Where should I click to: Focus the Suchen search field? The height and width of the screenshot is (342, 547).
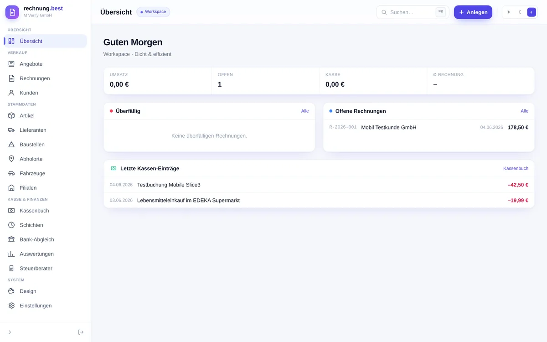[x=413, y=12]
